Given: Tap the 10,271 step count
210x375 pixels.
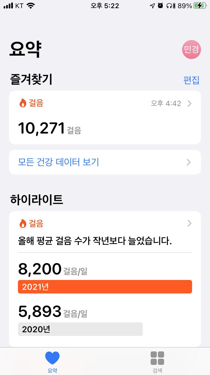Looking at the screenshot, I should pyautogui.click(x=41, y=128).
